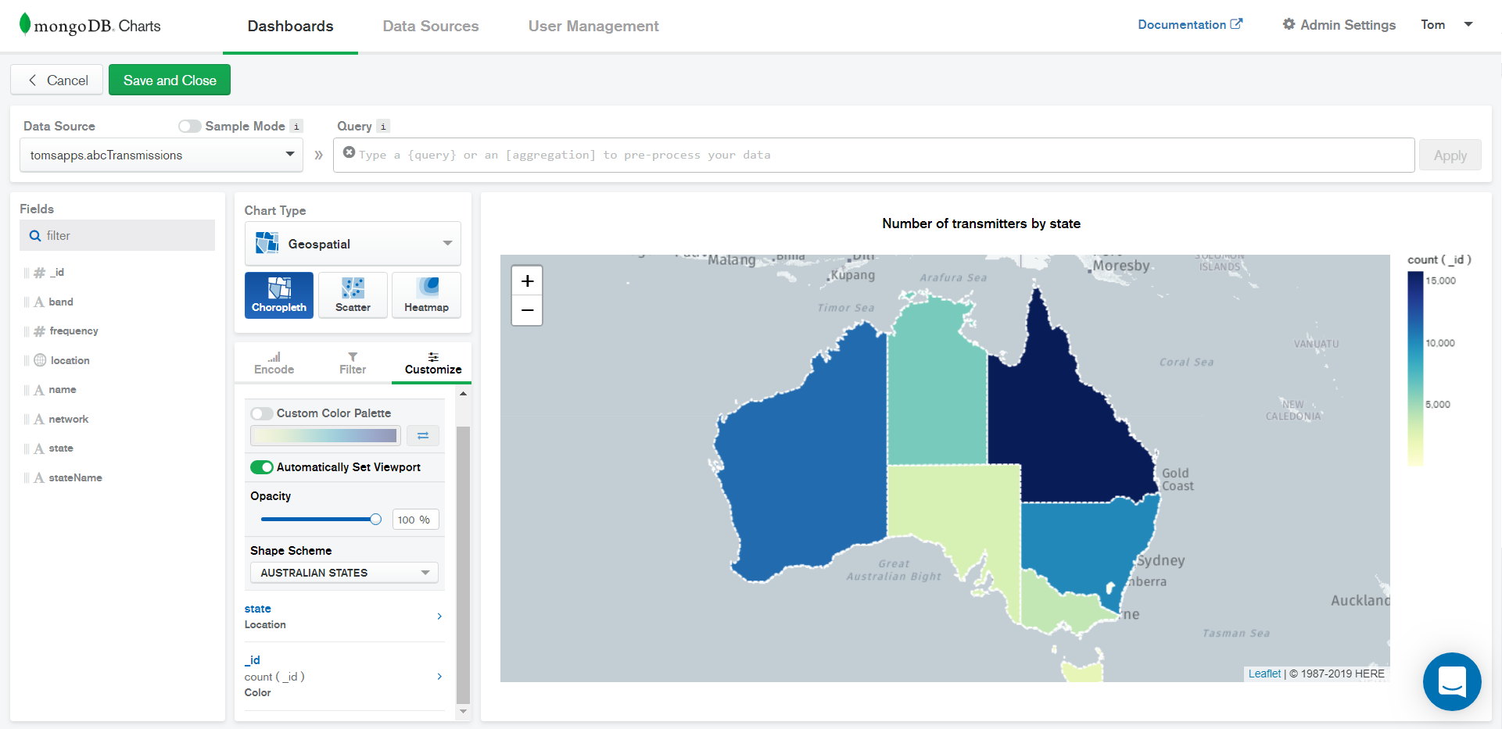Go to the Data Sources tab
Screen dimensions: 1502x729
(430, 26)
